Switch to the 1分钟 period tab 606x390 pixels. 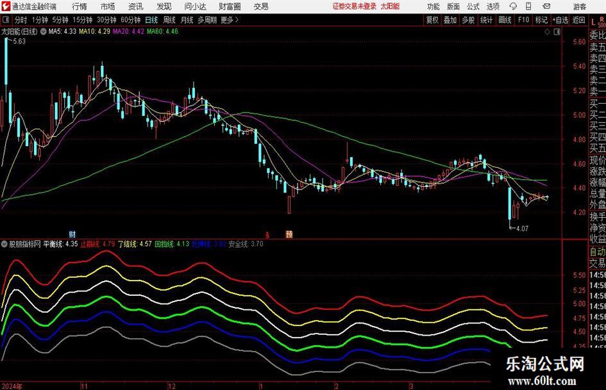(40, 20)
